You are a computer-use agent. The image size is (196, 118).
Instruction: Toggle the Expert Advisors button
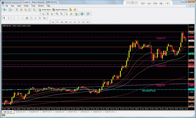click(x=60, y=10)
